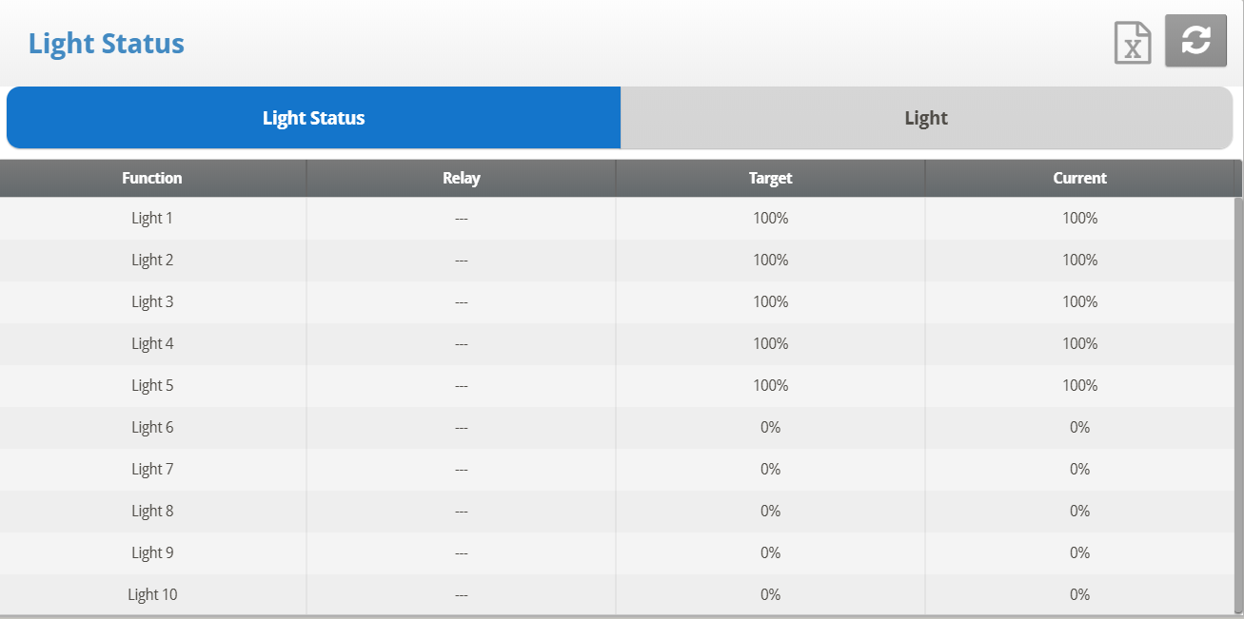Click the refresh icon button
This screenshot has width=1244, height=619.
(1195, 41)
